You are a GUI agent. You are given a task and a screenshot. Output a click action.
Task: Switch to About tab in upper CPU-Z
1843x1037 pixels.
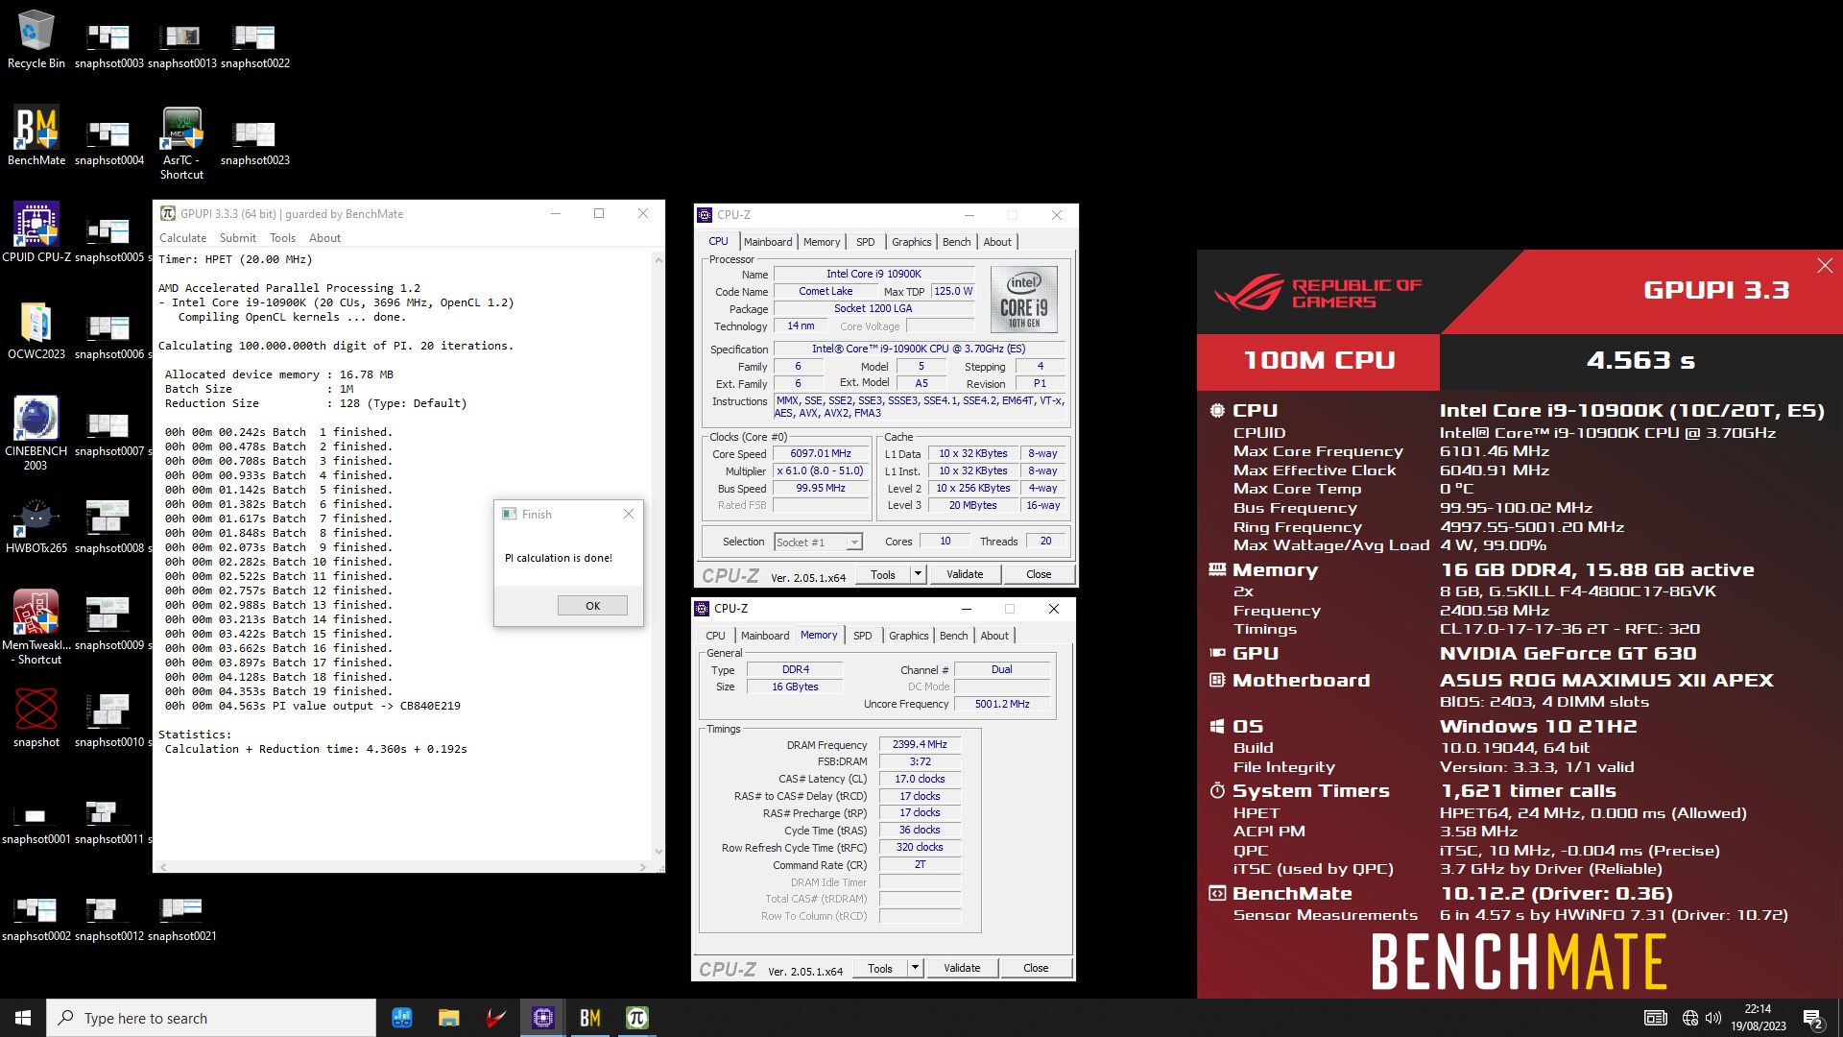997,242
